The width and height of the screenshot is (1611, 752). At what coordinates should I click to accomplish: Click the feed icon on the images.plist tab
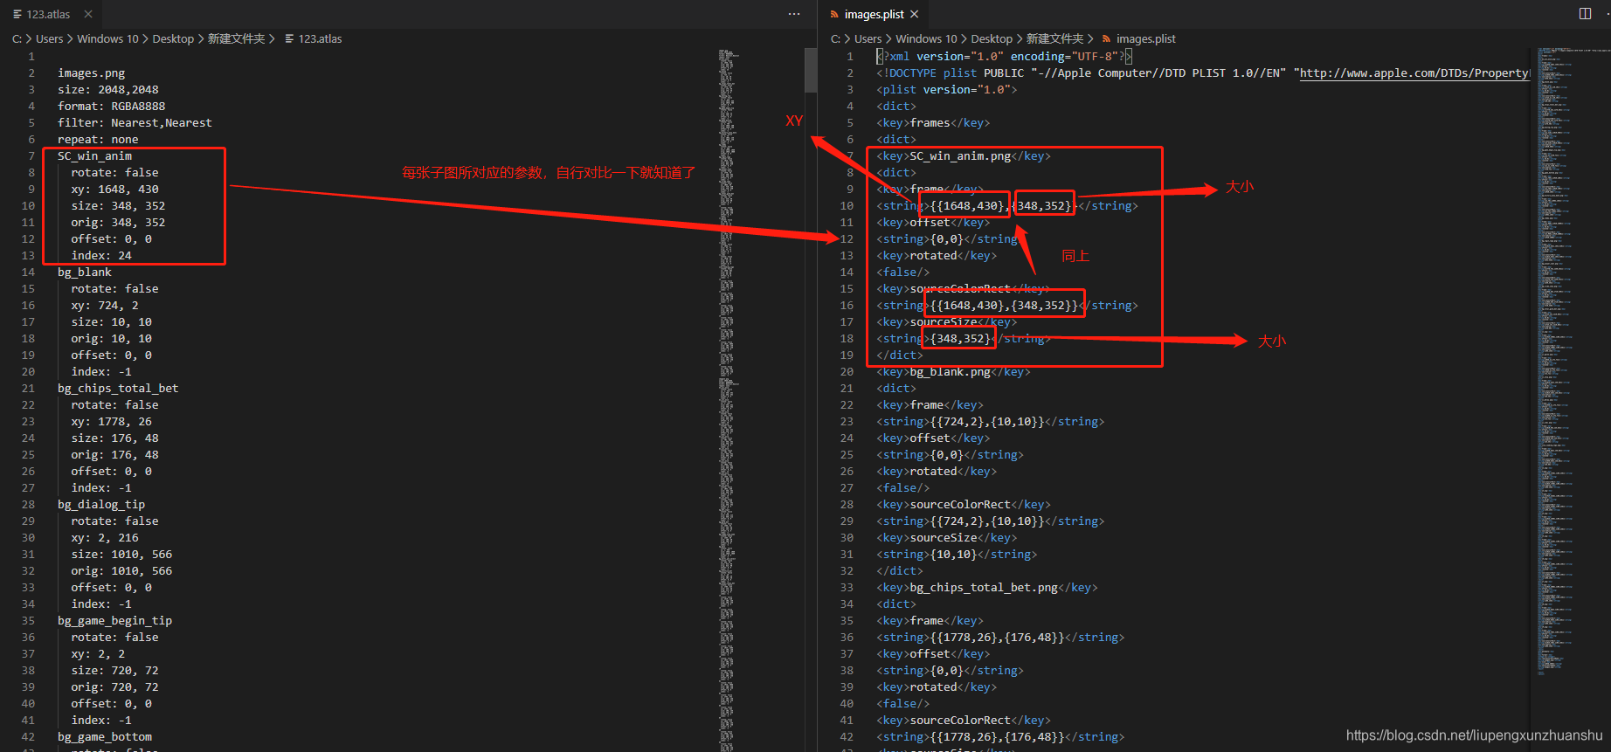(834, 14)
